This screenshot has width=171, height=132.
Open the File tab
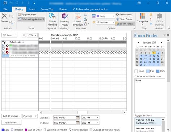pyautogui.click(x=5, y=9)
